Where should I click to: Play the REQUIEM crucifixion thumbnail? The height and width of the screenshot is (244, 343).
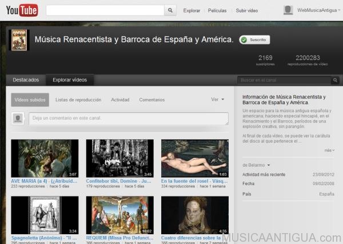pyautogui.click(x=120, y=215)
